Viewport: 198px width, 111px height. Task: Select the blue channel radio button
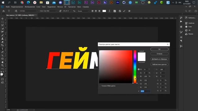(139, 87)
